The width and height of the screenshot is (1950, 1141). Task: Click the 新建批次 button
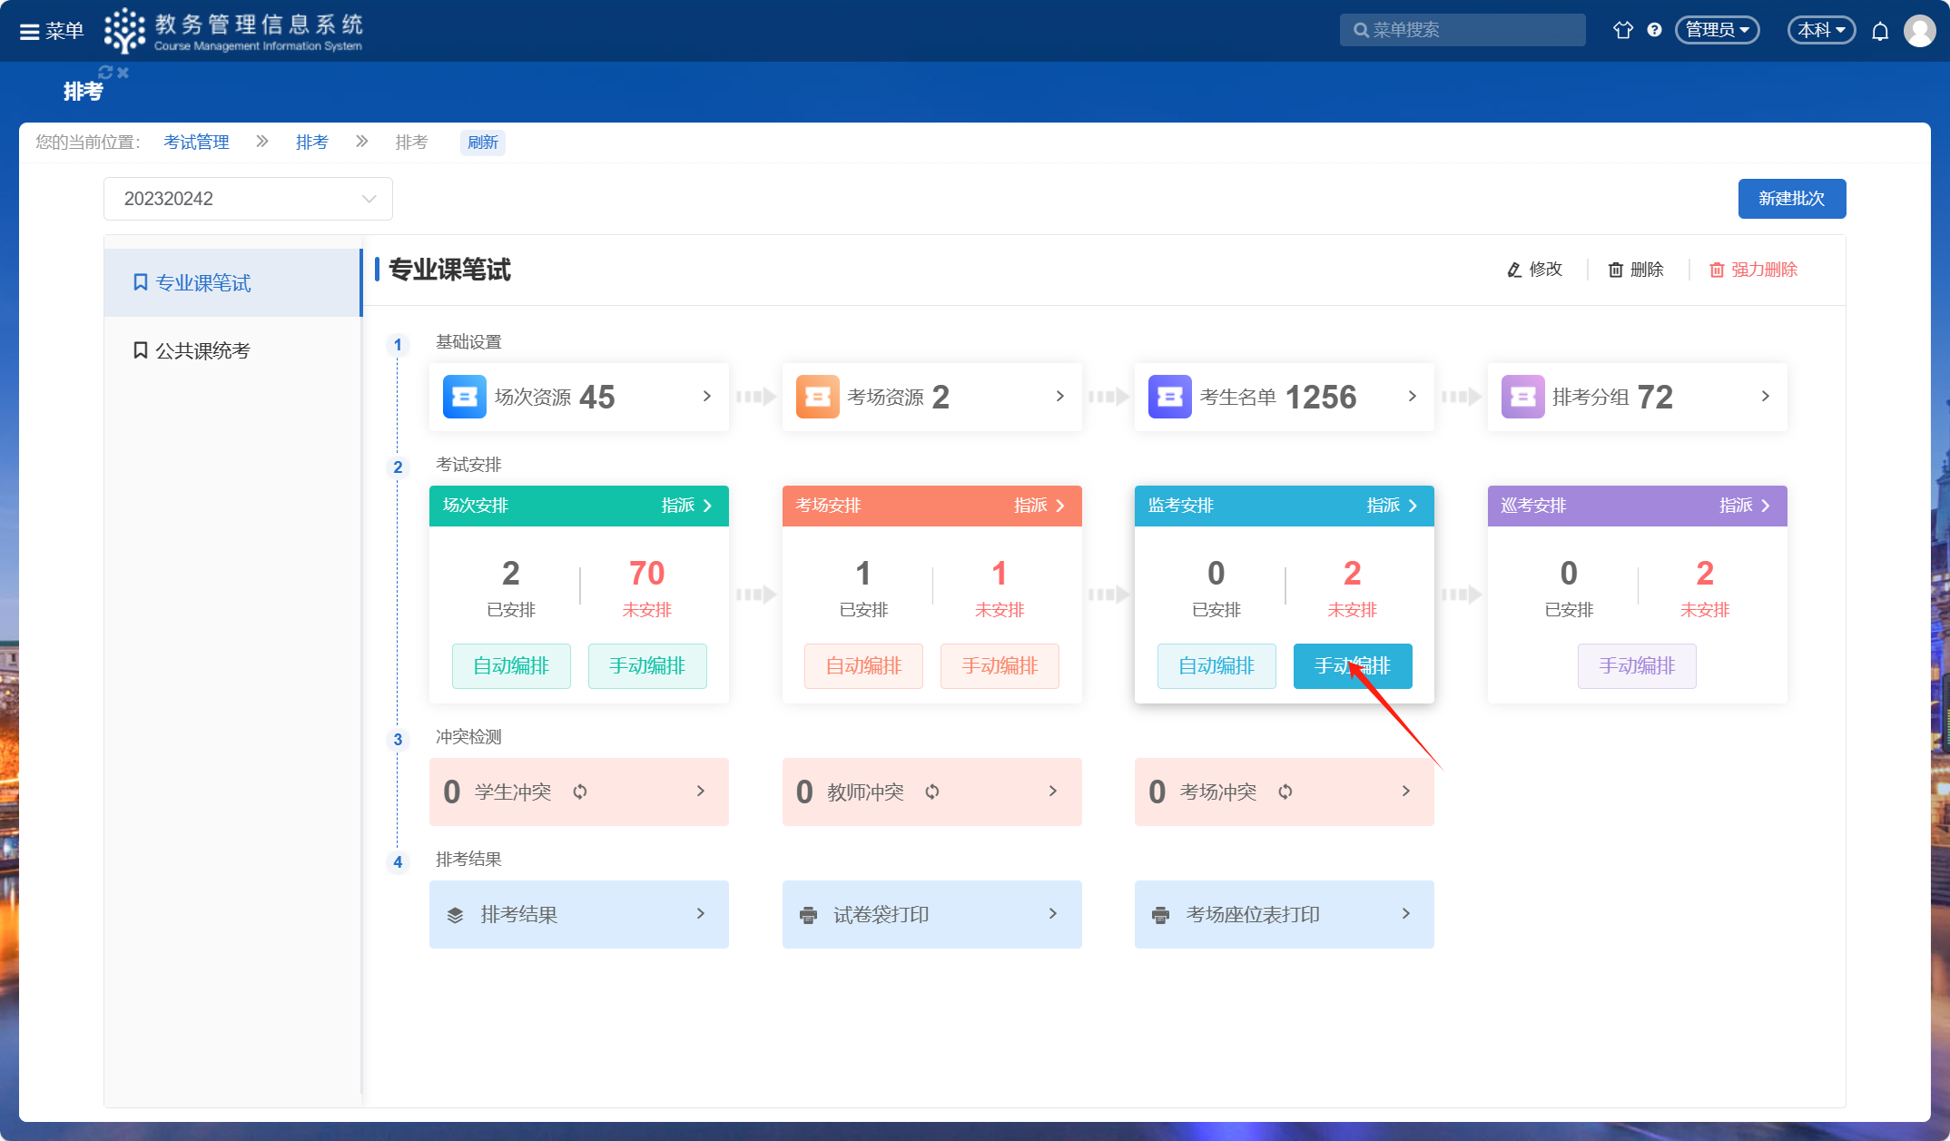click(x=1791, y=199)
